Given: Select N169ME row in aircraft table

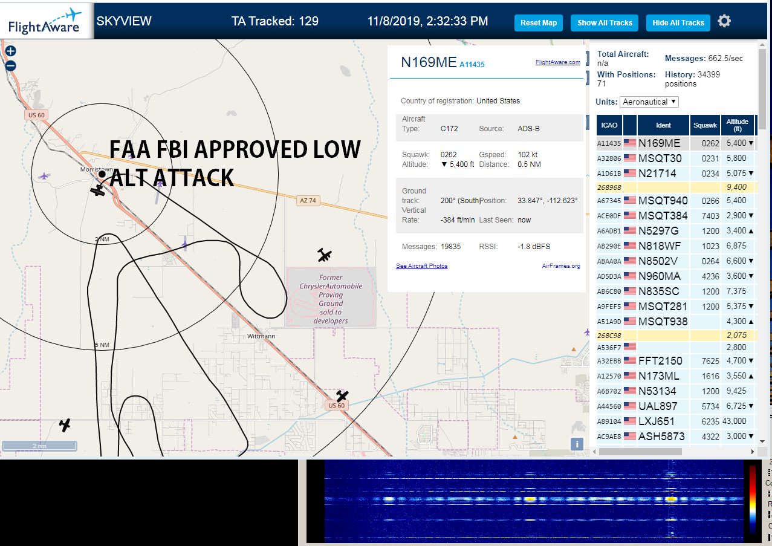Looking at the screenshot, I should click(x=676, y=143).
